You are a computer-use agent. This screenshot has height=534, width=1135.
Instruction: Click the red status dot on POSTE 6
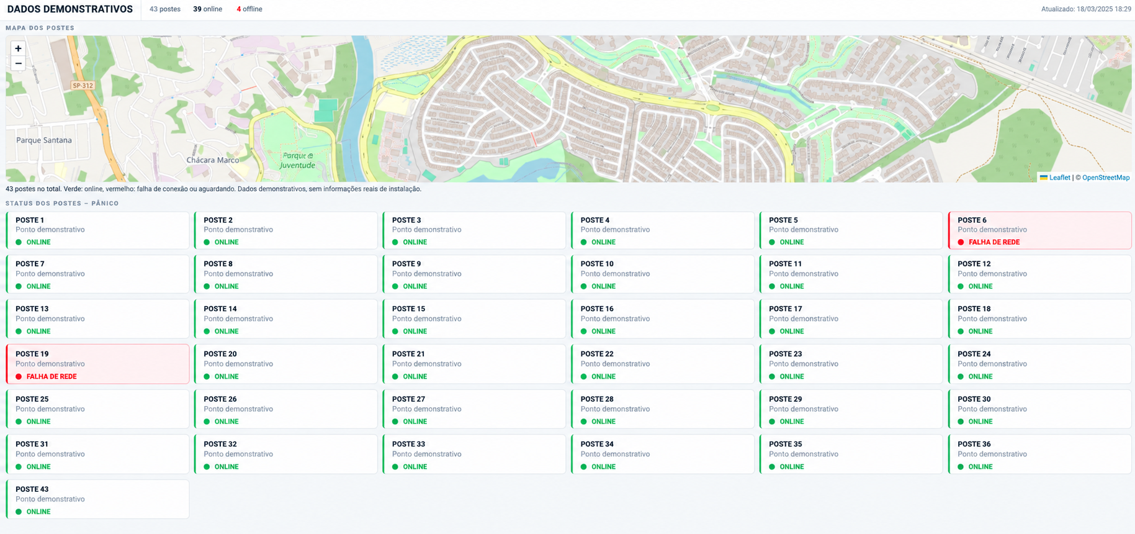coord(961,242)
